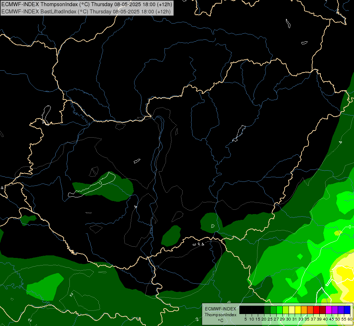This screenshot has width=354, height=326.
Task: Click the orange-red 35–37 legend swatch
Action: click(x=310, y=310)
